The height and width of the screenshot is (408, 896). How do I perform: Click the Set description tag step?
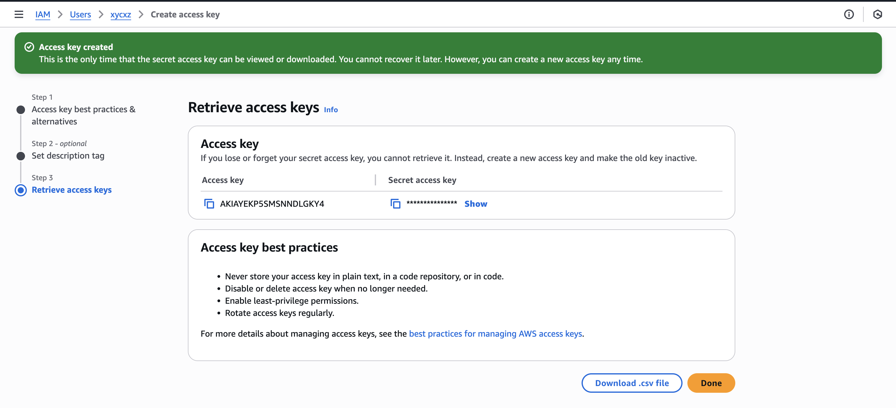point(68,156)
